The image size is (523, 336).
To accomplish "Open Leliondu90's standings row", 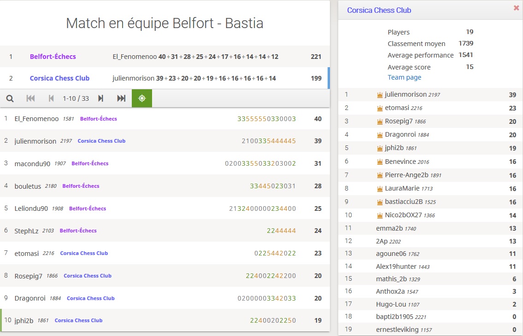I will [x=165, y=209].
